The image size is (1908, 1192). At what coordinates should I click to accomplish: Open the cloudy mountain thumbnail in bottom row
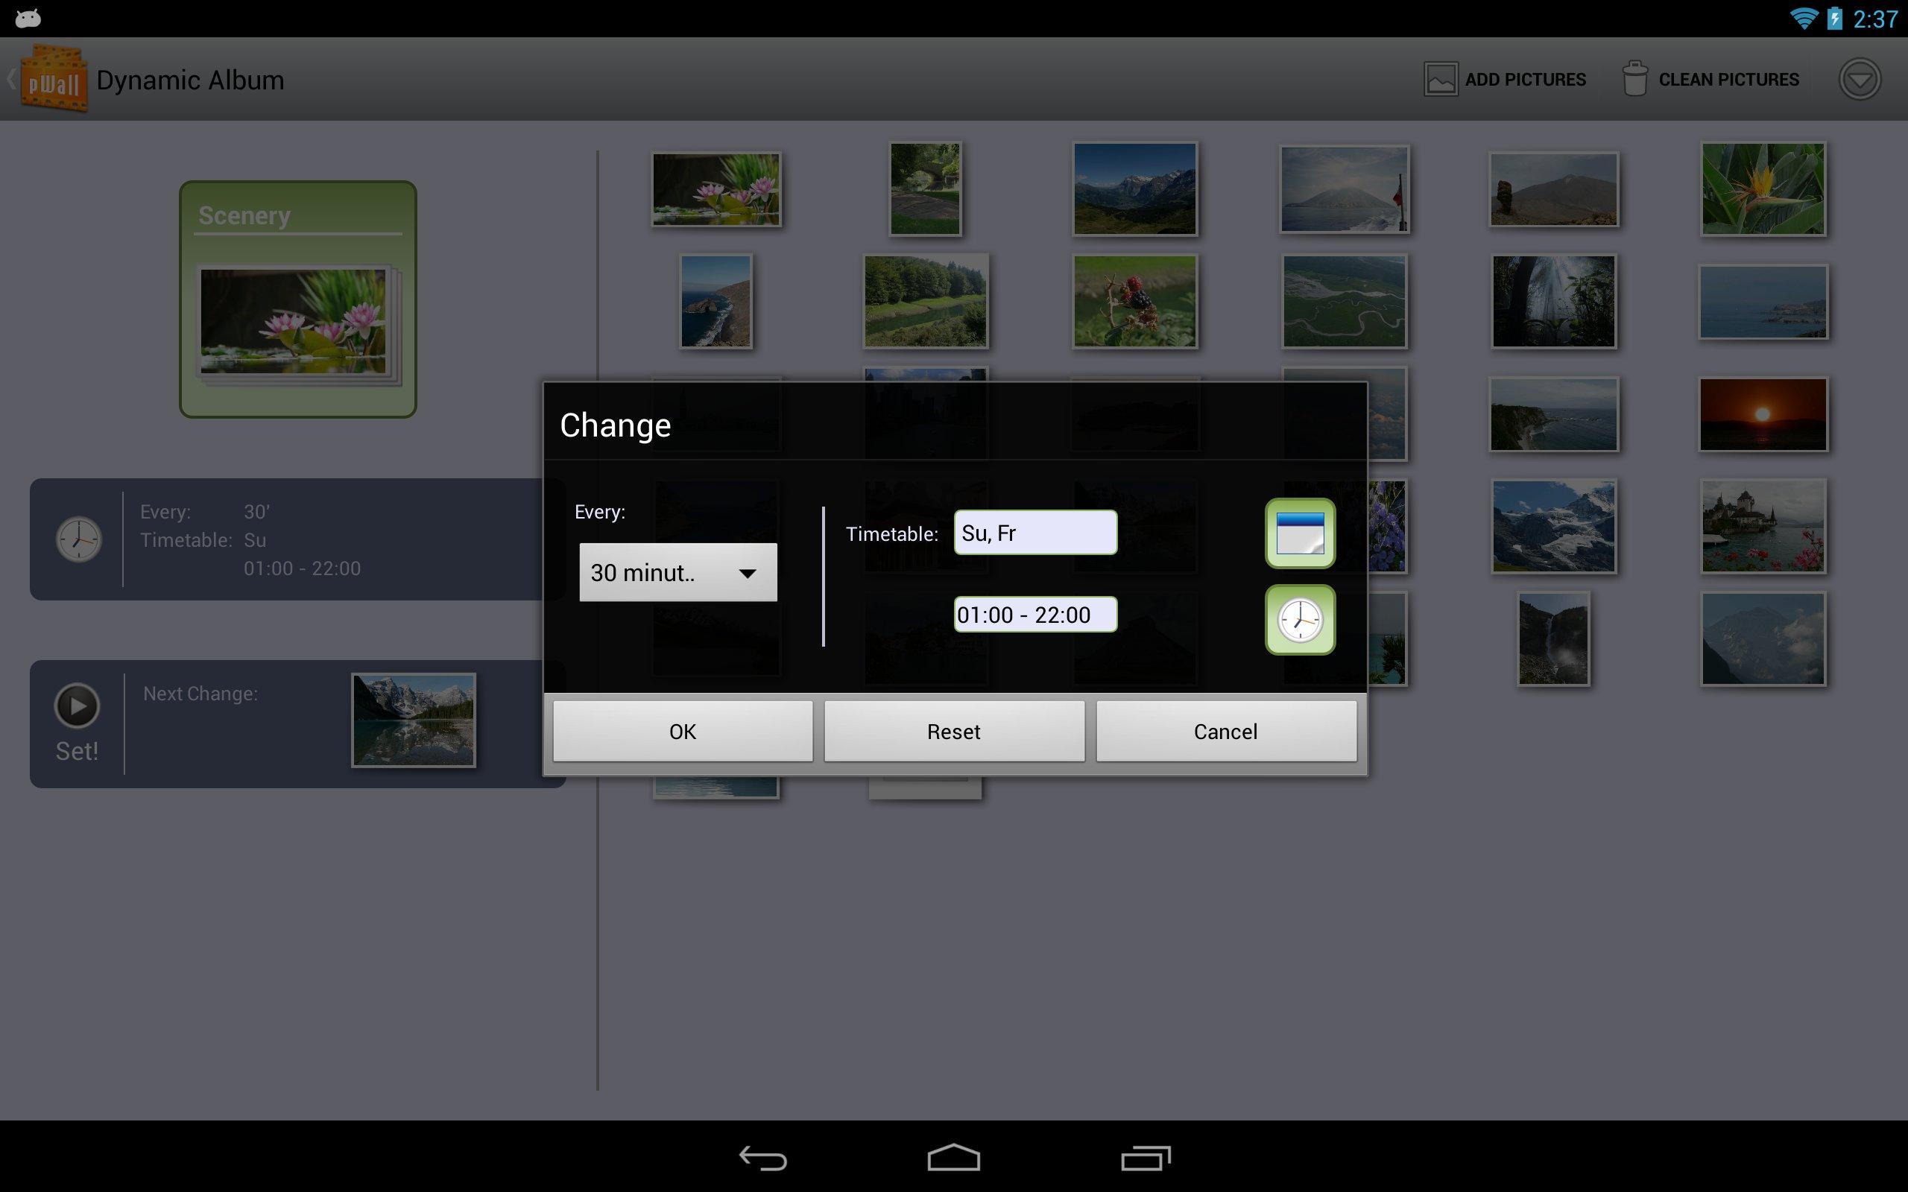pos(1763,638)
